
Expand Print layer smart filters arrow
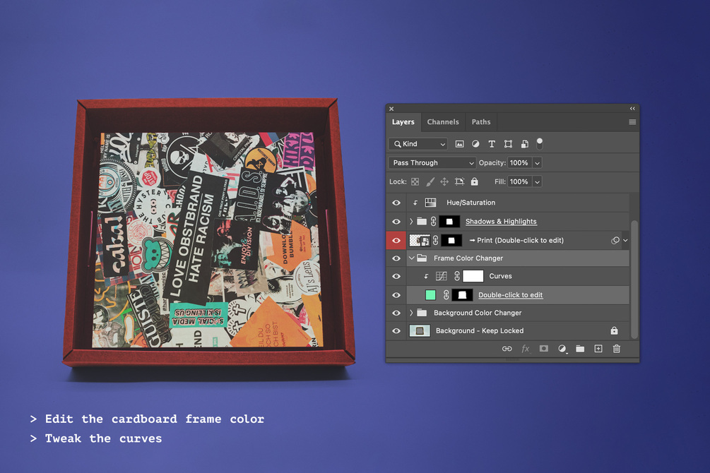pyautogui.click(x=625, y=240)
